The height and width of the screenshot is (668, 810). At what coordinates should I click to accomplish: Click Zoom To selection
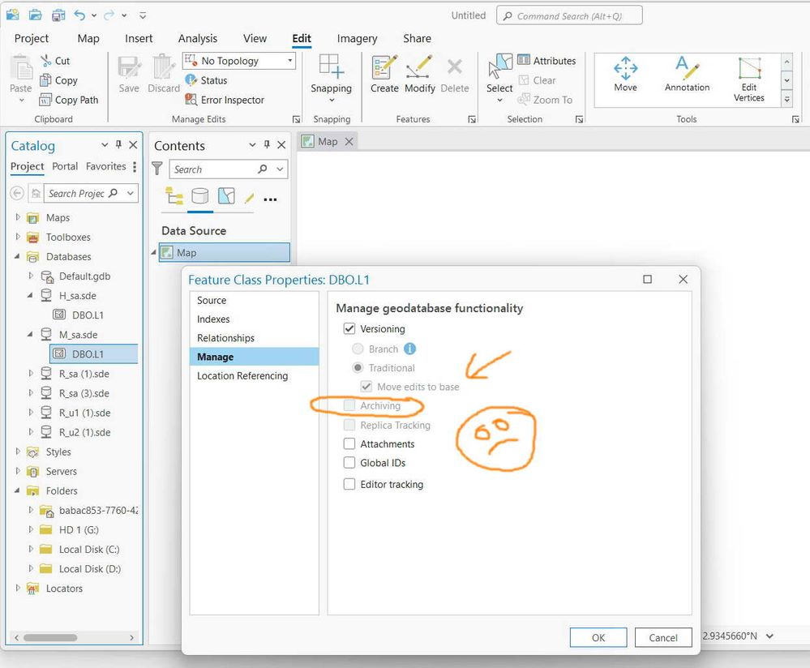[x=545, y=100]
